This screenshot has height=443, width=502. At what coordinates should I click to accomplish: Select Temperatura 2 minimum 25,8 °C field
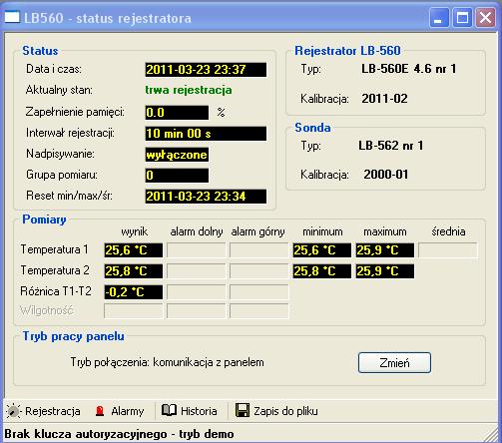322,271
